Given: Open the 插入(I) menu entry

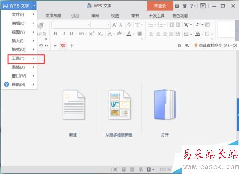Looking at the screenshot, I should click(19, 41).
